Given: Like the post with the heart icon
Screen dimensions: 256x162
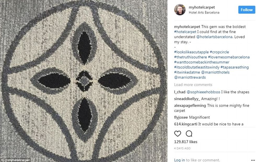Looking at the screenshot, I should tap(178, 134).
